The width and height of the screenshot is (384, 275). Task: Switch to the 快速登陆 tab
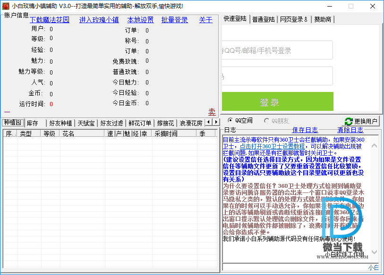coord(235,19)
